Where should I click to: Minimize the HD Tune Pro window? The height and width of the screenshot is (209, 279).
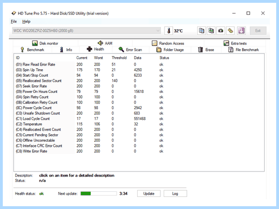pos(234,13)
